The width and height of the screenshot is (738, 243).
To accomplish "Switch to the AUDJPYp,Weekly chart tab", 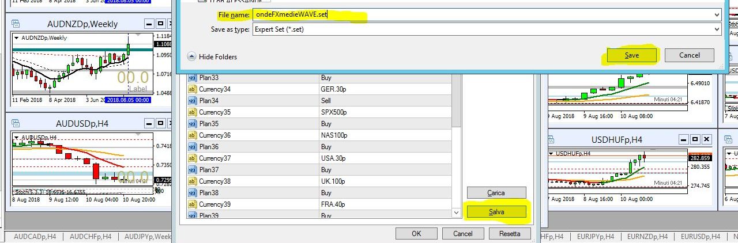I will 148,237.
